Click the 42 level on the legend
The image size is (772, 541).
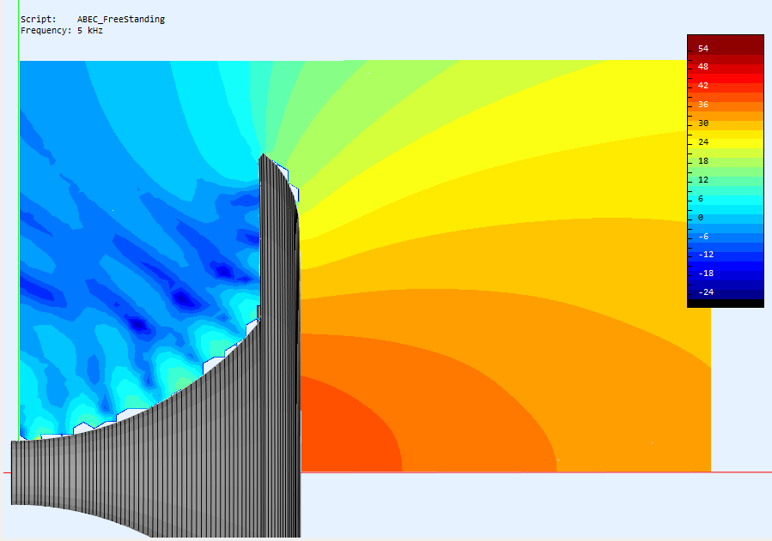[703, 86]
